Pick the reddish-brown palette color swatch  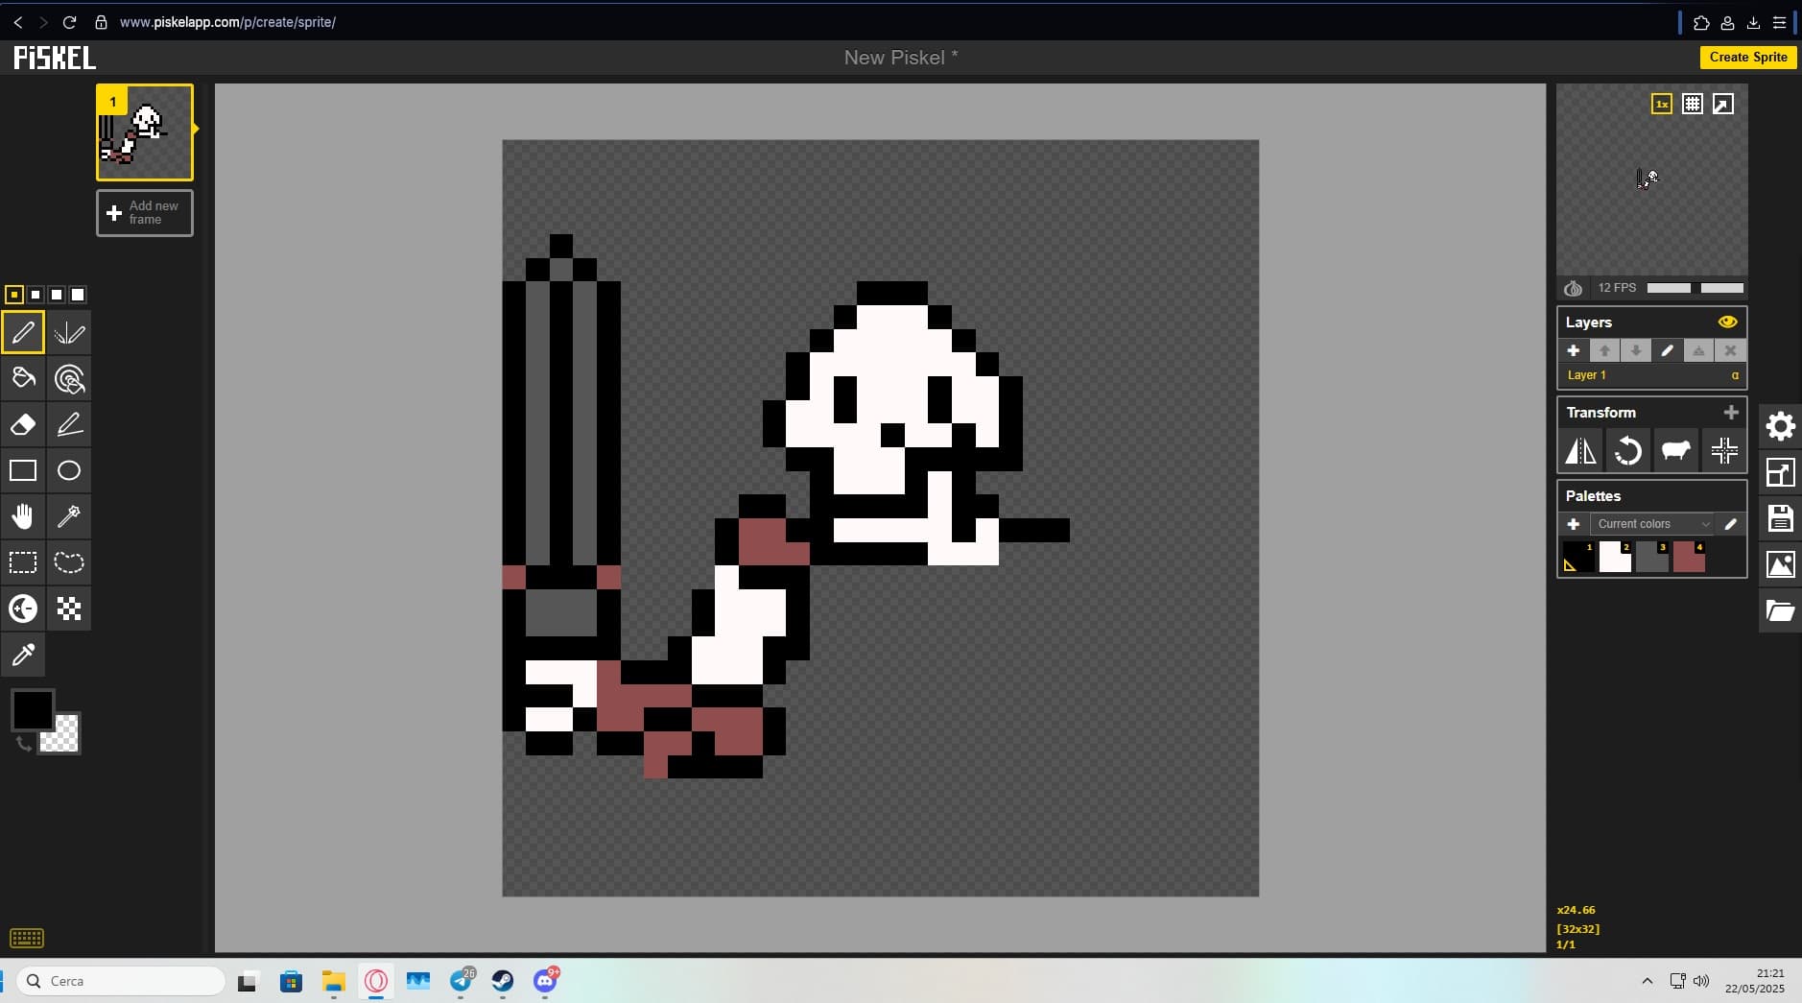[x=1689, y=558]
